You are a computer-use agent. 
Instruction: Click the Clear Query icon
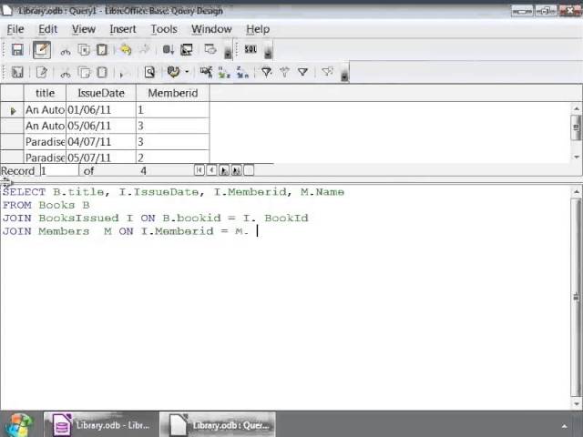(186, 49)
